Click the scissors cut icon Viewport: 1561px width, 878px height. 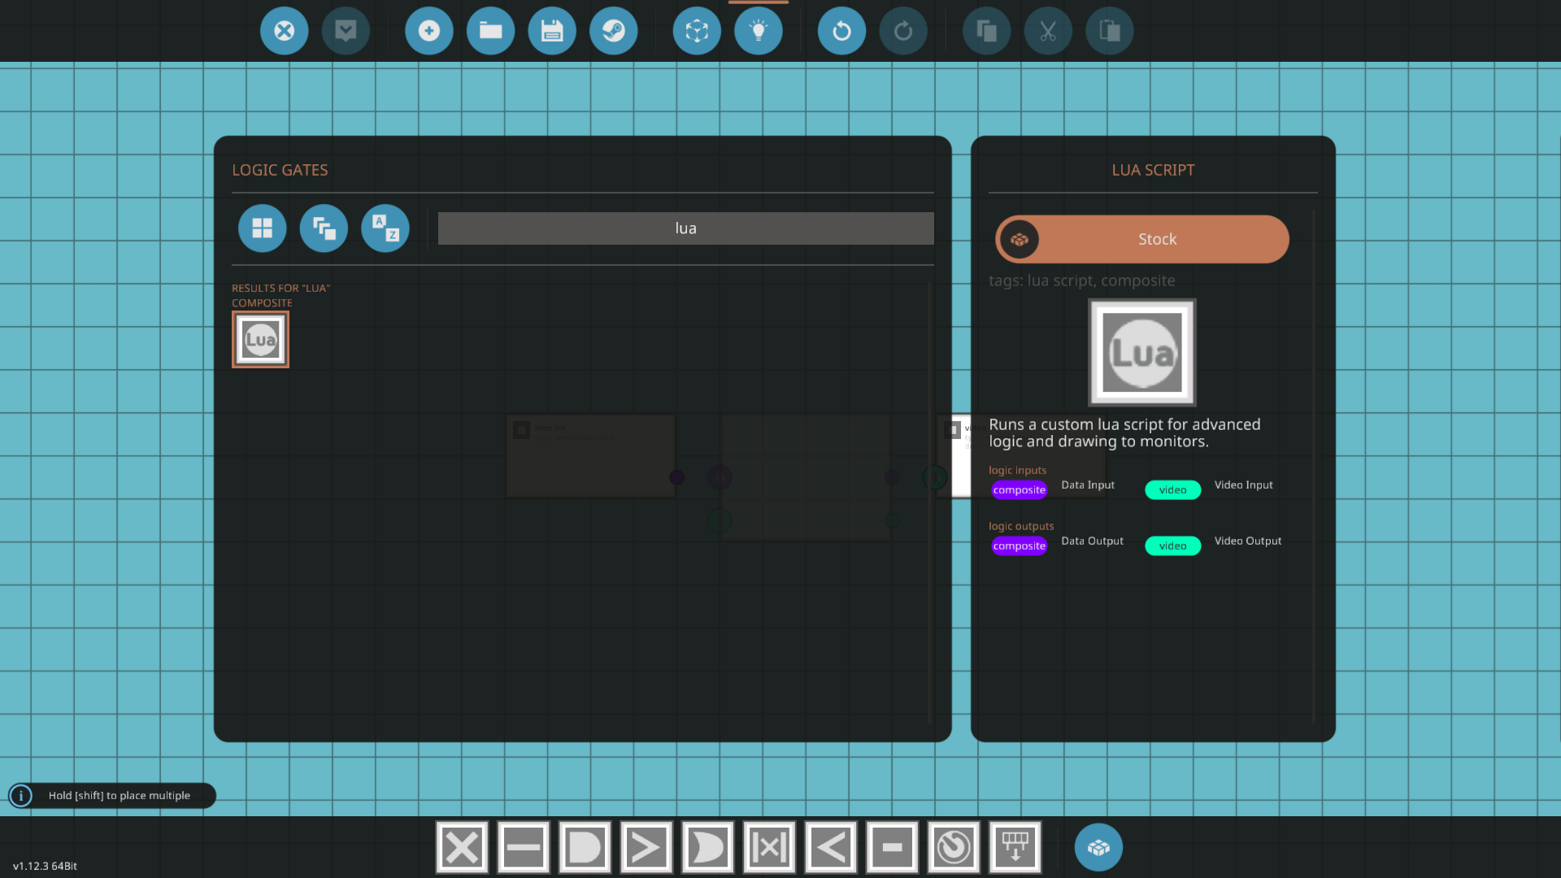(1048, 31)
